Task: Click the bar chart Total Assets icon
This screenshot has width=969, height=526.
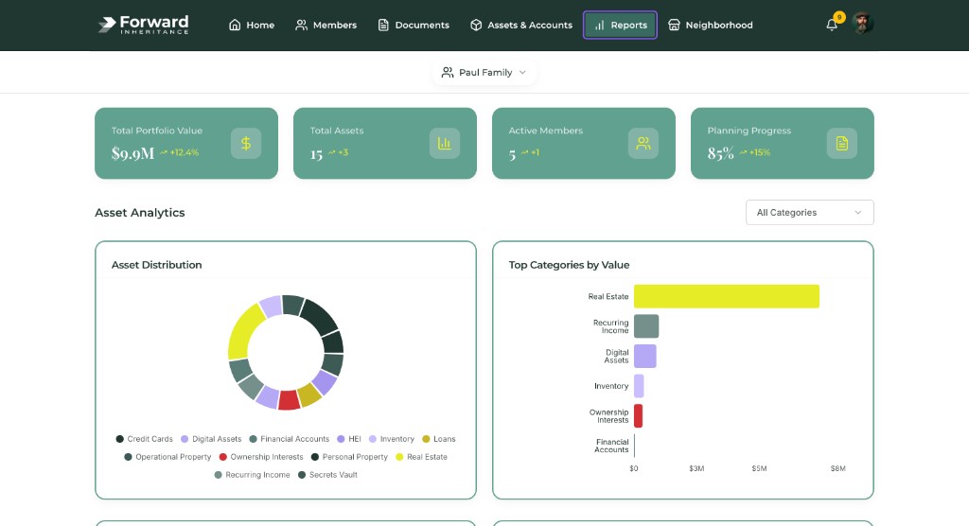Action: click(x=445, y=143)
